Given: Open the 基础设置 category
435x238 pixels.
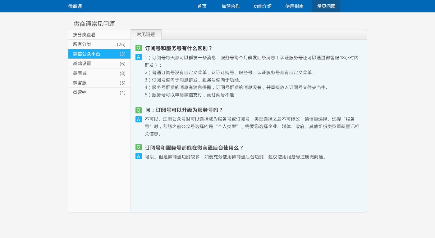Looking at the screenshot, I should [99, 64].
